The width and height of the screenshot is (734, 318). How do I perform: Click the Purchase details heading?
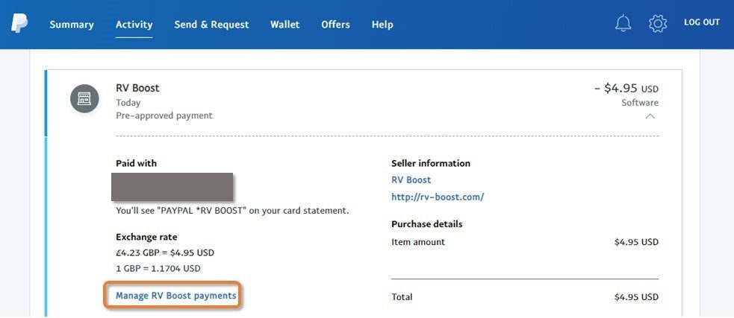coord(427,224)
